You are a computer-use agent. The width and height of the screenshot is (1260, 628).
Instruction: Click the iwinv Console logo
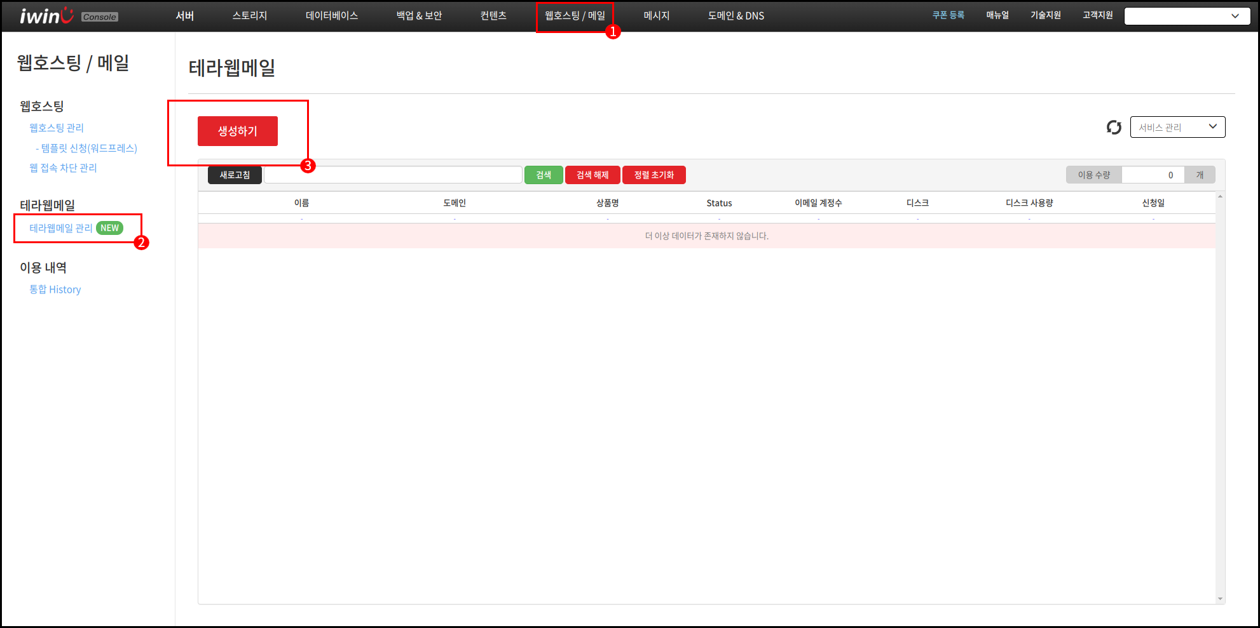point(69,16)
